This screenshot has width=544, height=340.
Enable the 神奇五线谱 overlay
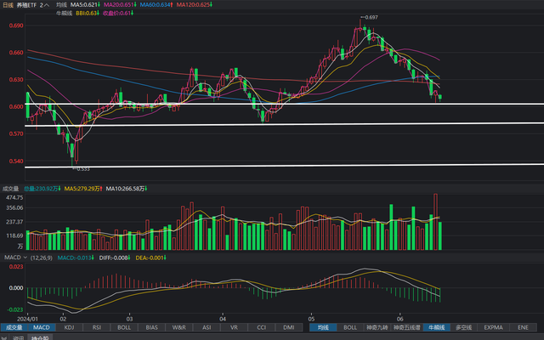406,327
